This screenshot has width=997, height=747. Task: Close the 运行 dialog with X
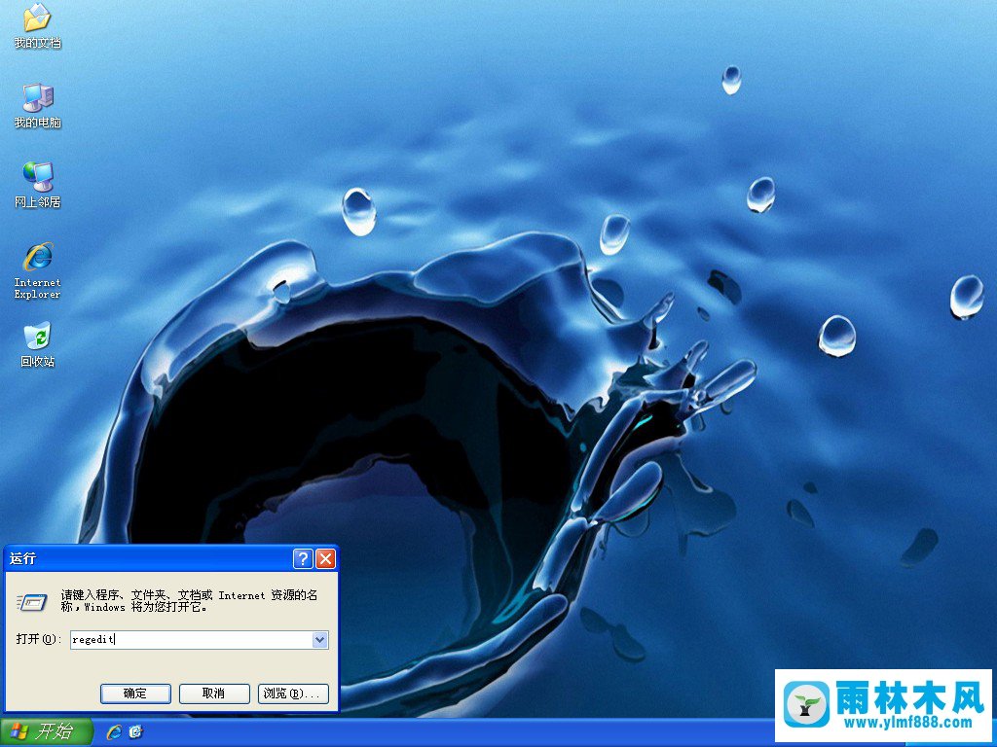pos(325,559)
